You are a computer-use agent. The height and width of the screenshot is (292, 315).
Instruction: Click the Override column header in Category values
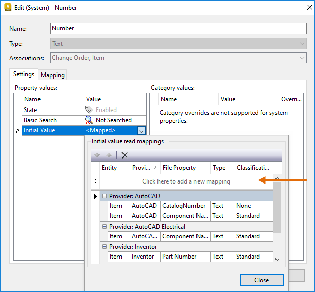click(x=291, y=99)
